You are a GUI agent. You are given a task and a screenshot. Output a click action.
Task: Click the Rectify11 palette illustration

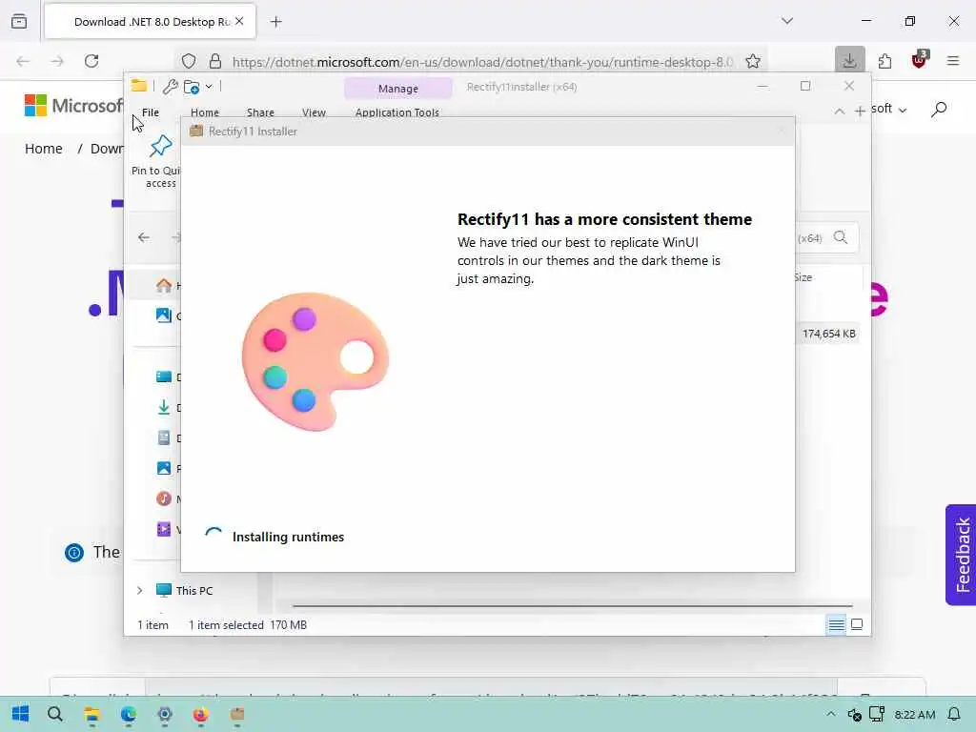point(315,361)
